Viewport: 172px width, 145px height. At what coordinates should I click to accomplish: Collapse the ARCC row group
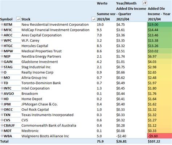click(x=2, y=35)
